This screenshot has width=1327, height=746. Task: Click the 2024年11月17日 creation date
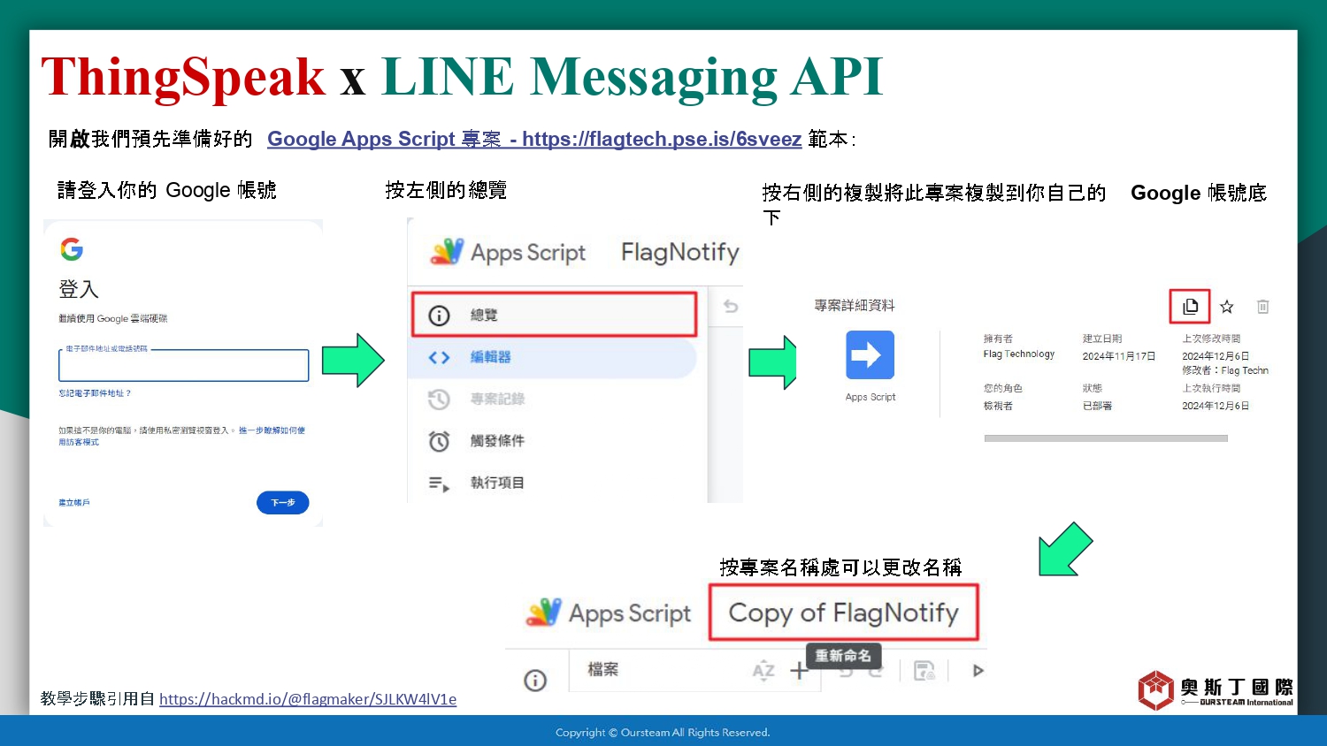pyautogui.click(x=1119, y=356)
